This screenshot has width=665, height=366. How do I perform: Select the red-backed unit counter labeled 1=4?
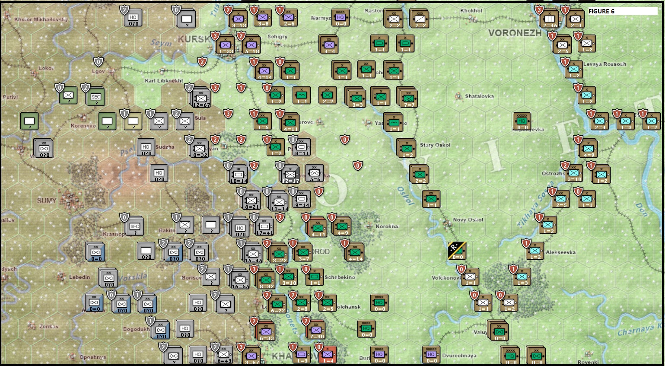point(328,355)
